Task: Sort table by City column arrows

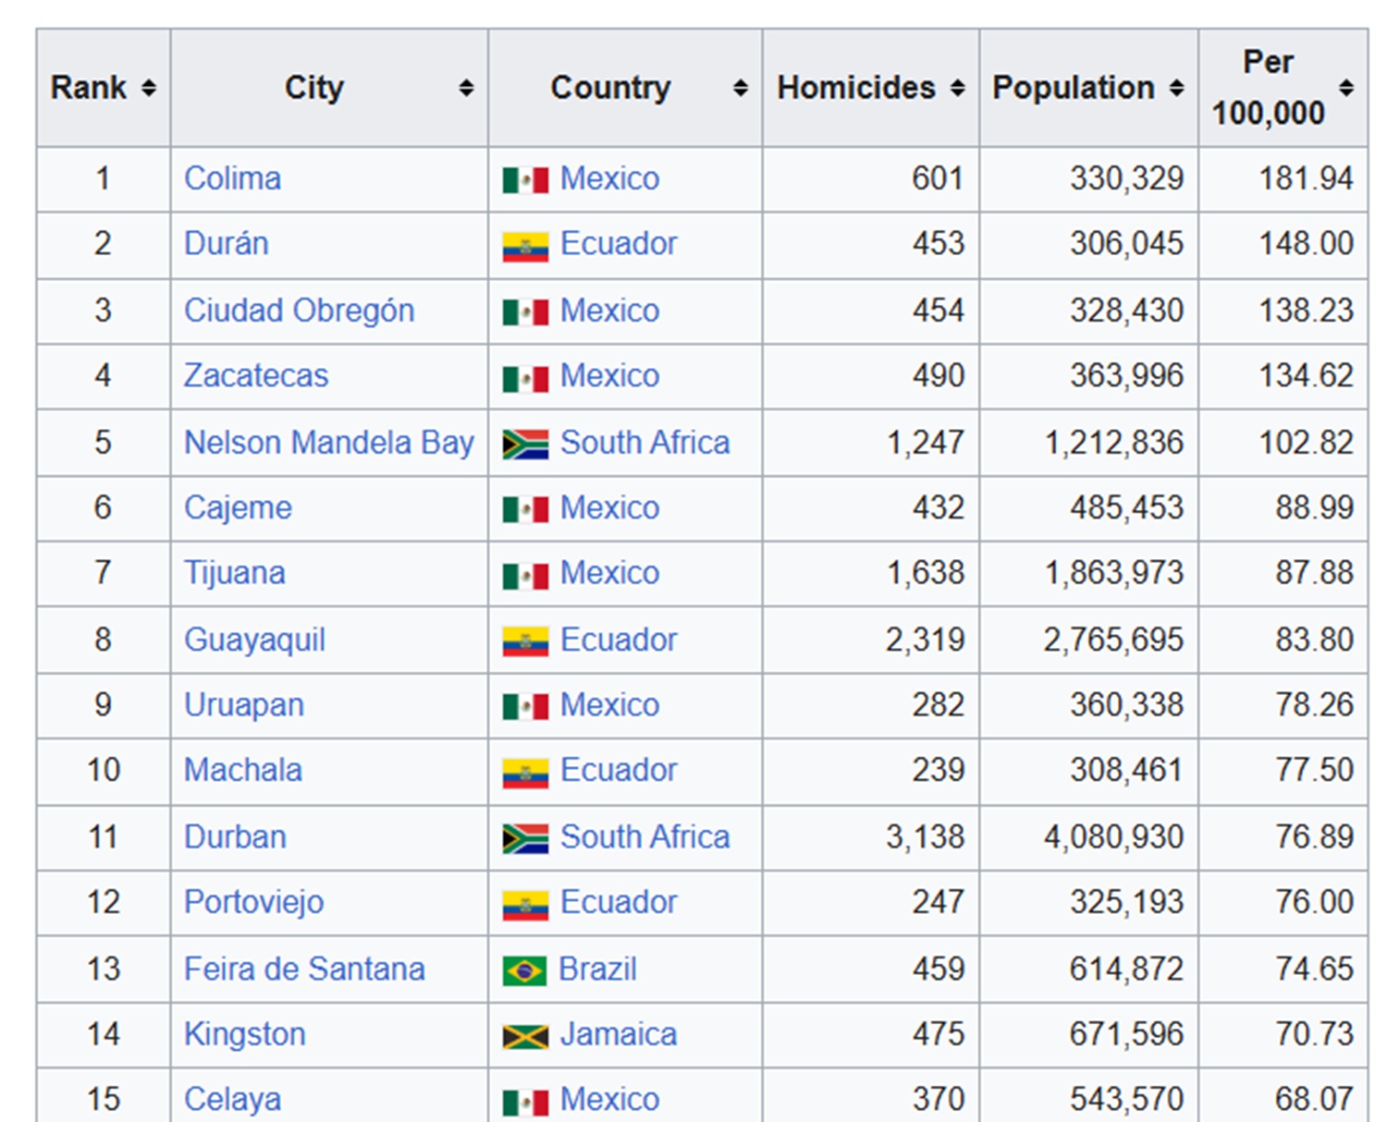Action: click(467, 88)
